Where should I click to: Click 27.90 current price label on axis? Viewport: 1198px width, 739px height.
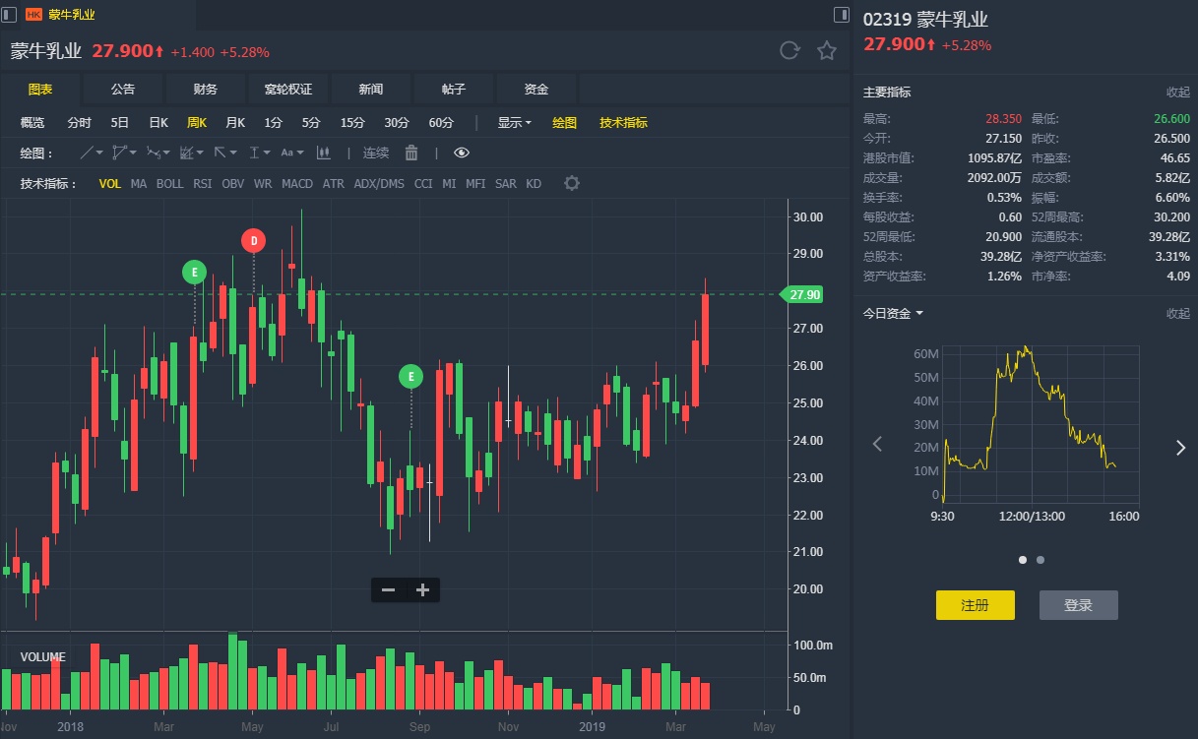(x=801, y=294)
